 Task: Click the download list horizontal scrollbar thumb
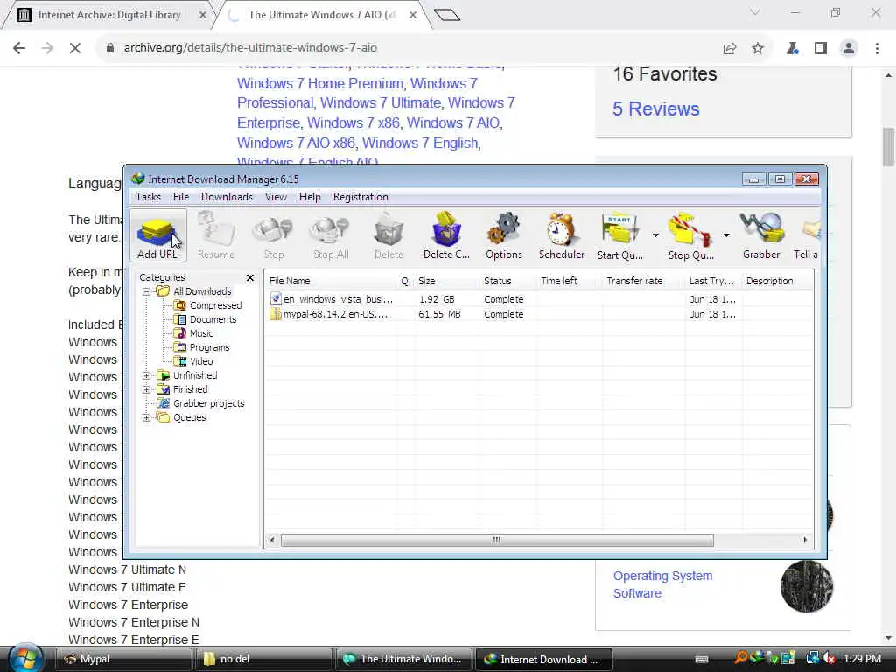(497, 540)
